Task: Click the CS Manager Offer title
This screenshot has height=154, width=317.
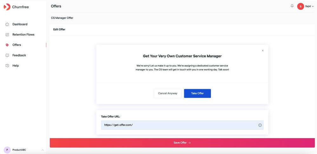Action: coord(62,18)
